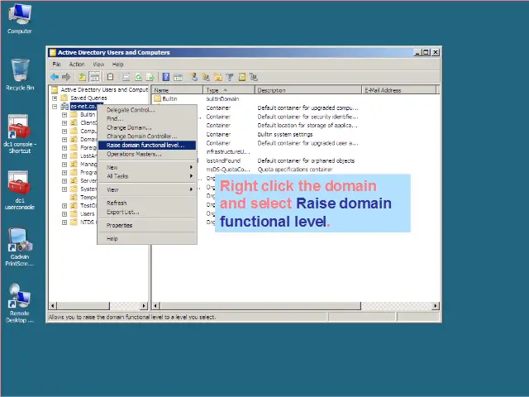
Task: Select the Recycle Bin desktop icon
Action: [20, 74]
